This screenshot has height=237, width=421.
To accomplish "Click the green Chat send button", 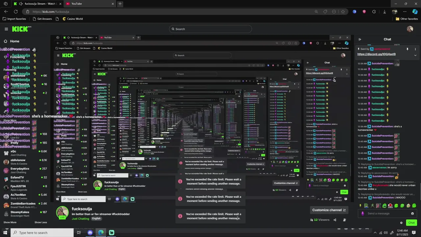I will tap(411, 223).
